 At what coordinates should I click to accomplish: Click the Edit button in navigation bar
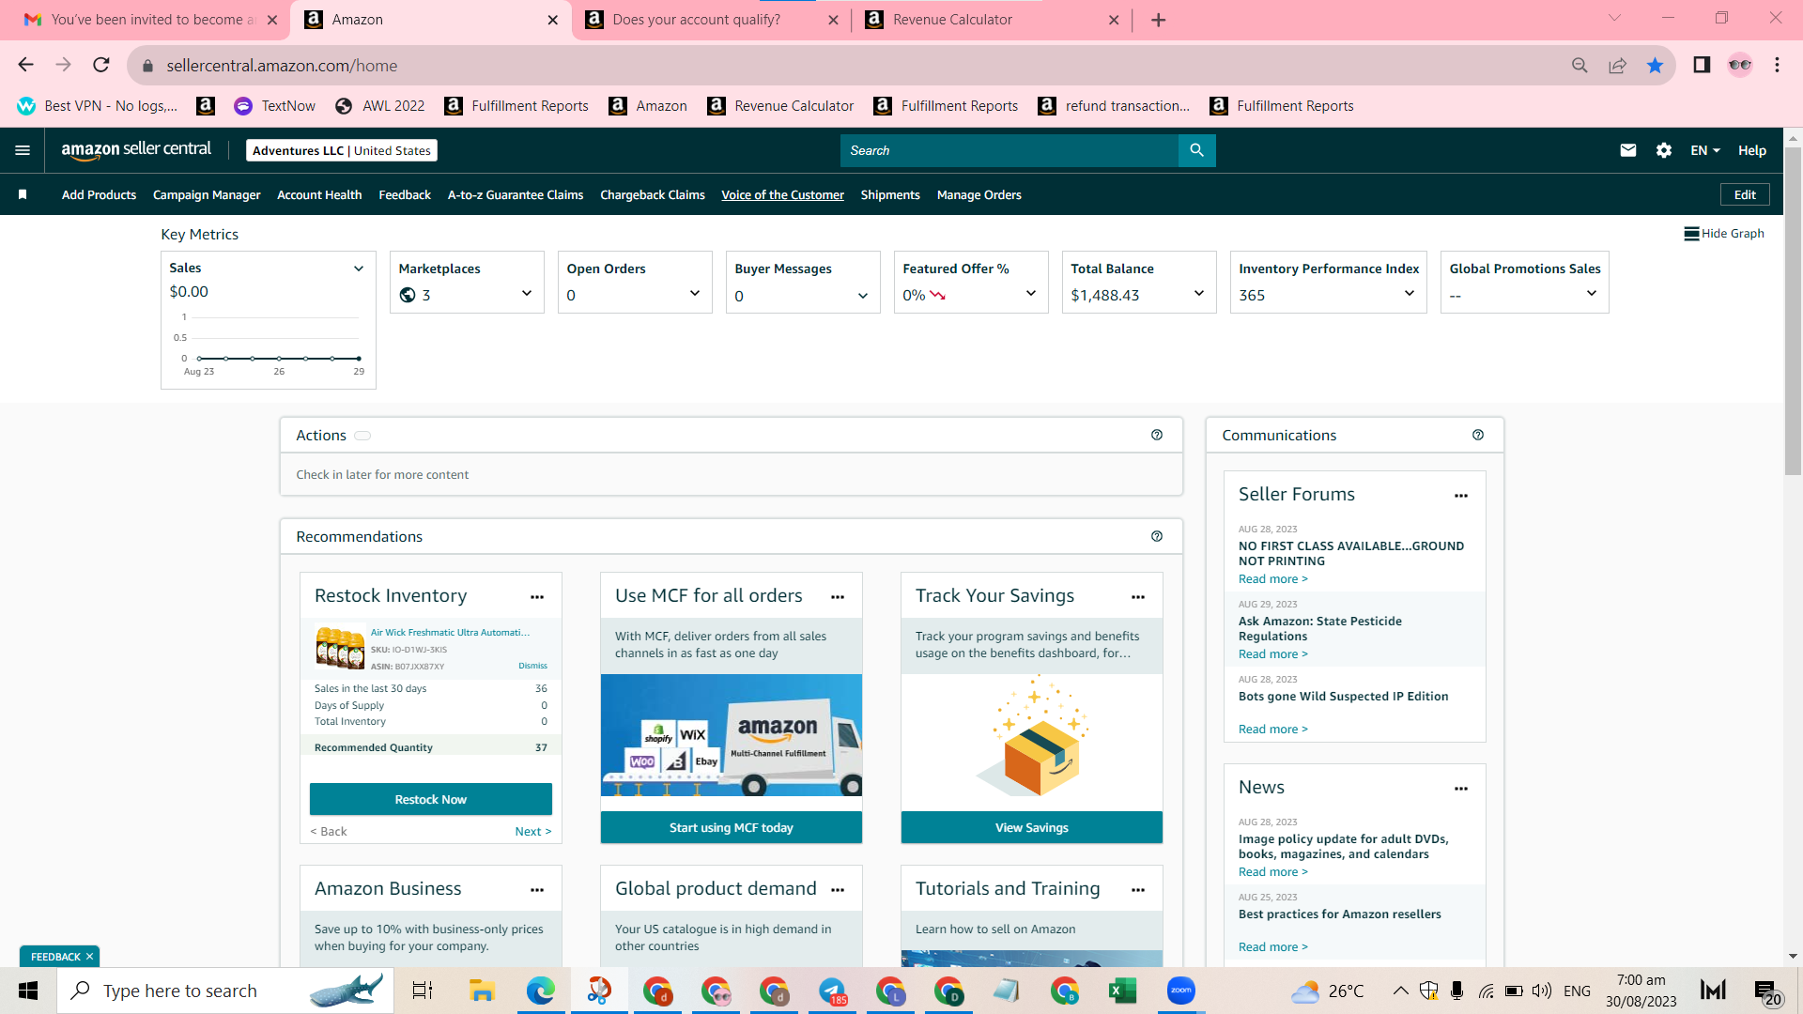[1745, 194]
